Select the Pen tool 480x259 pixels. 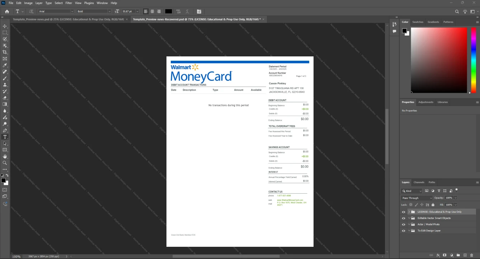pos(5,130)
